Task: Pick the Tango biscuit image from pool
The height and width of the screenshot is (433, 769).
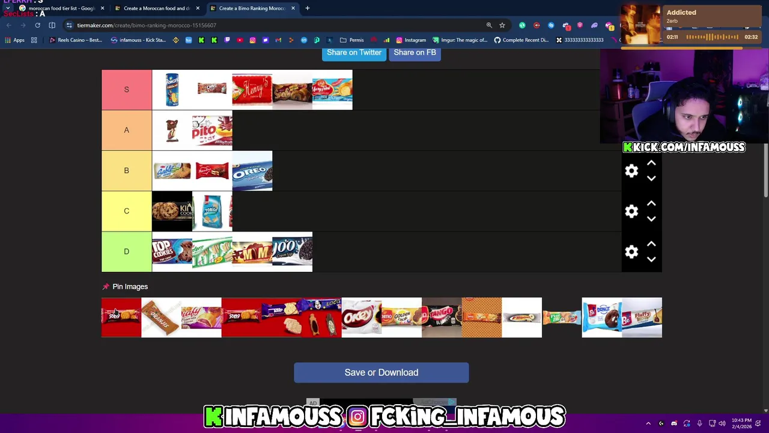Action: click(442, 318)
